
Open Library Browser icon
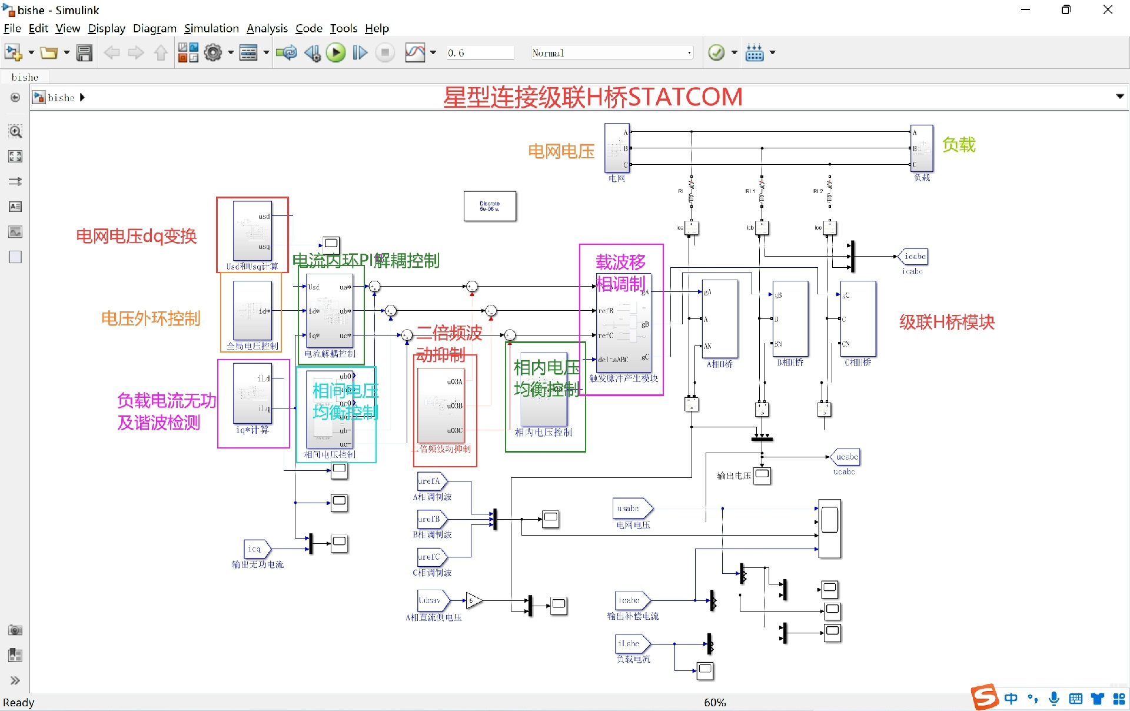point(188,53)
